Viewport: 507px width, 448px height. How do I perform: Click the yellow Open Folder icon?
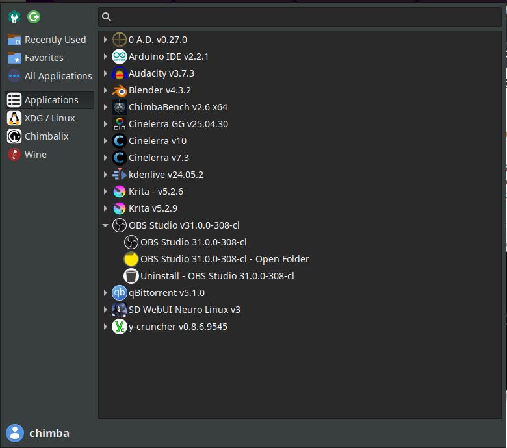[131, 259]
